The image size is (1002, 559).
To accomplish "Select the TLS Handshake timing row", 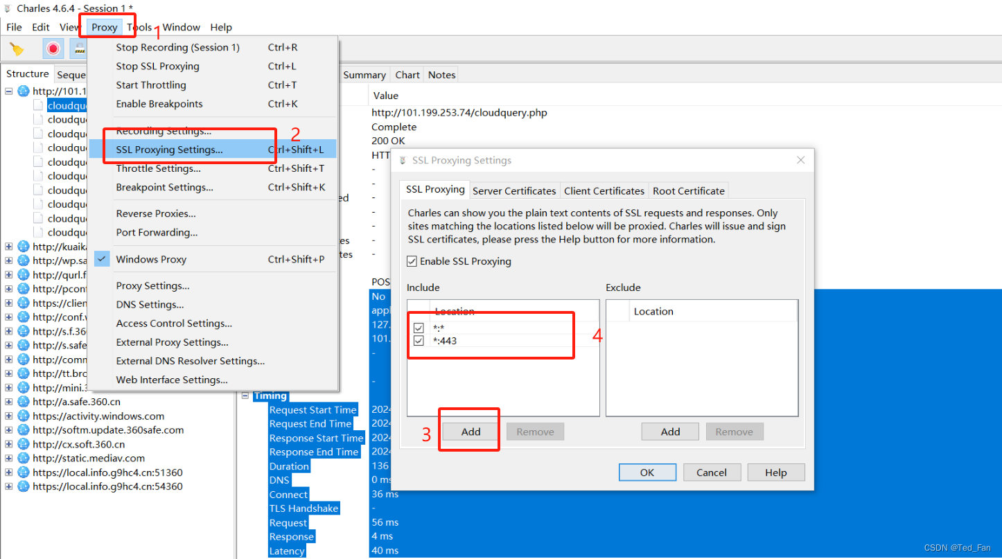I will pos(304,508).
